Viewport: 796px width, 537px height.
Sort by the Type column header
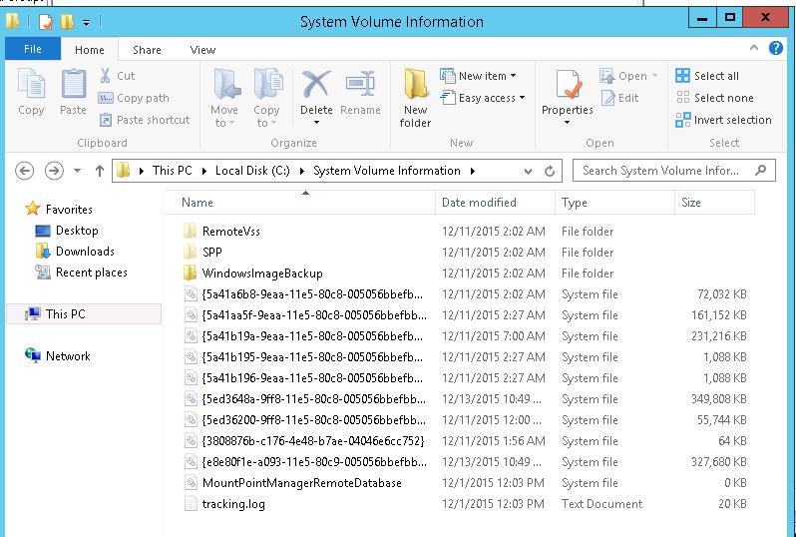(614, 203)
